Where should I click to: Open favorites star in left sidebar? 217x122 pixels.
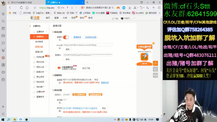pyautogui.click(x=3, y=14)
